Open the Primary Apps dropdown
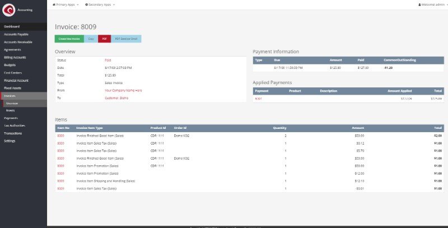The image size is (448, 228). pos(66,4)
